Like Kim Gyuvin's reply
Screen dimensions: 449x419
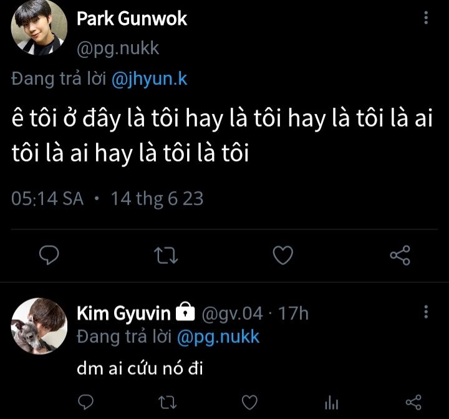point(250,400)
